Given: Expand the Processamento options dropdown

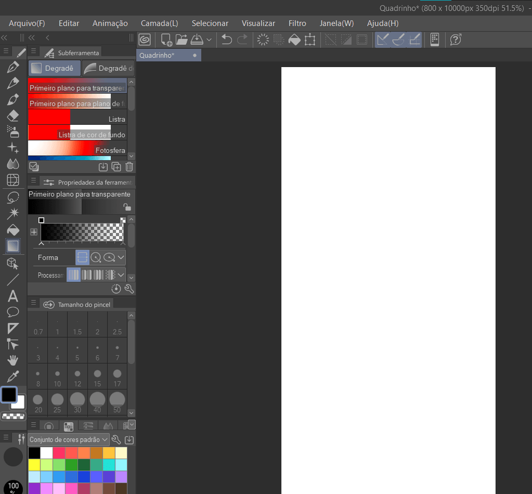Looking at the screenshot, I should [121, 274].
